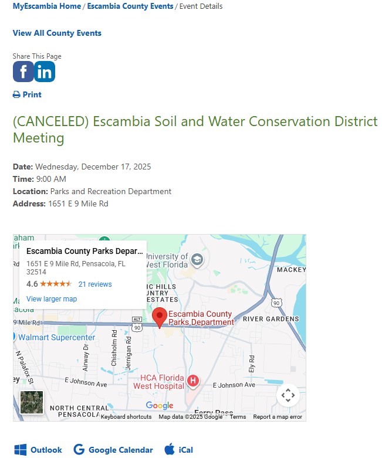Click University of West Florida map marker
Screen dimensions: 382x458
point(198,259)
